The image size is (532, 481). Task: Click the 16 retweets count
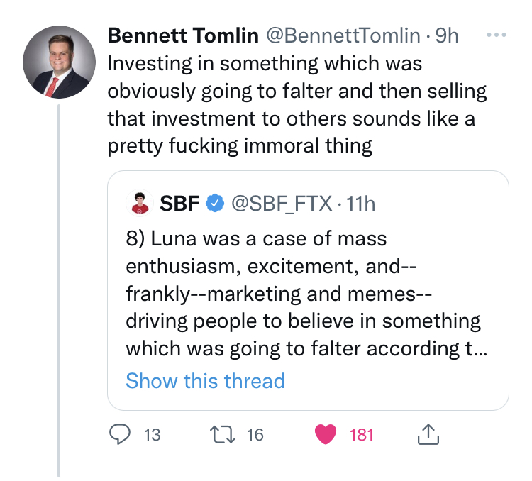(255, 435)
